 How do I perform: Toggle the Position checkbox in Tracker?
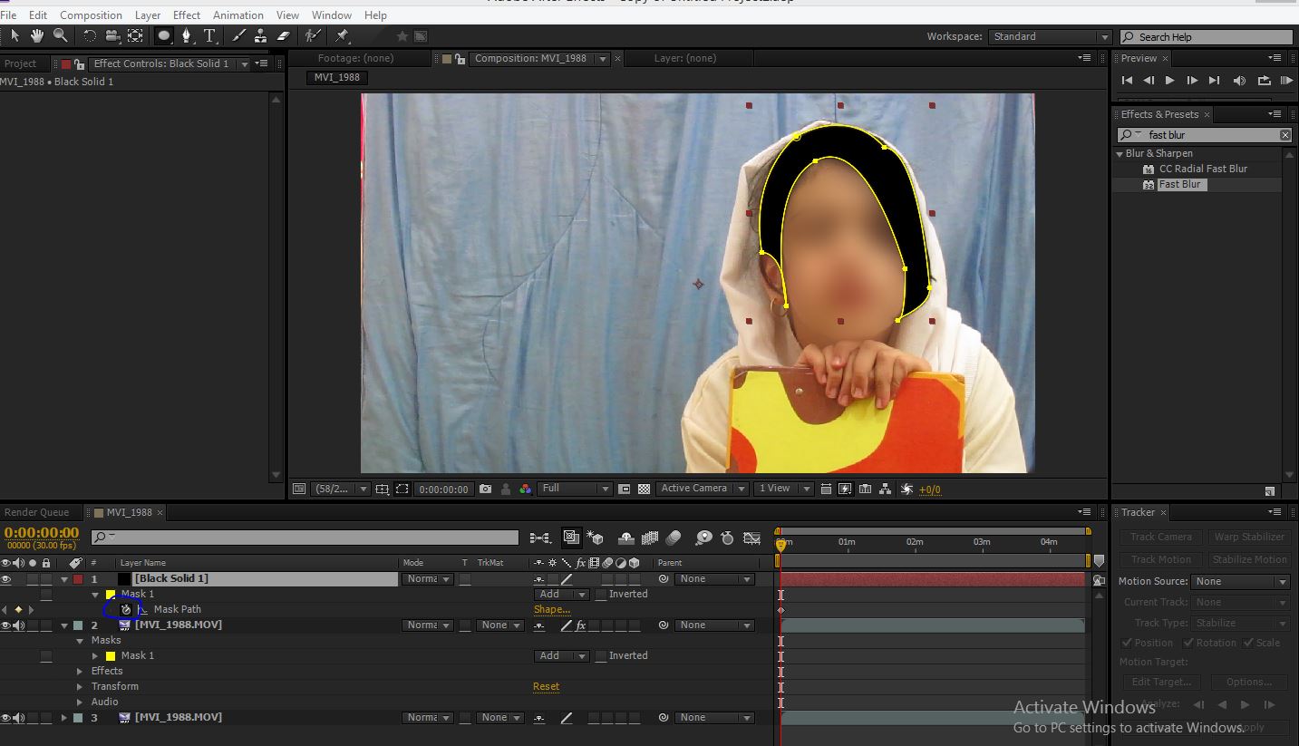pyautogui.click(x=1128, y=643)
